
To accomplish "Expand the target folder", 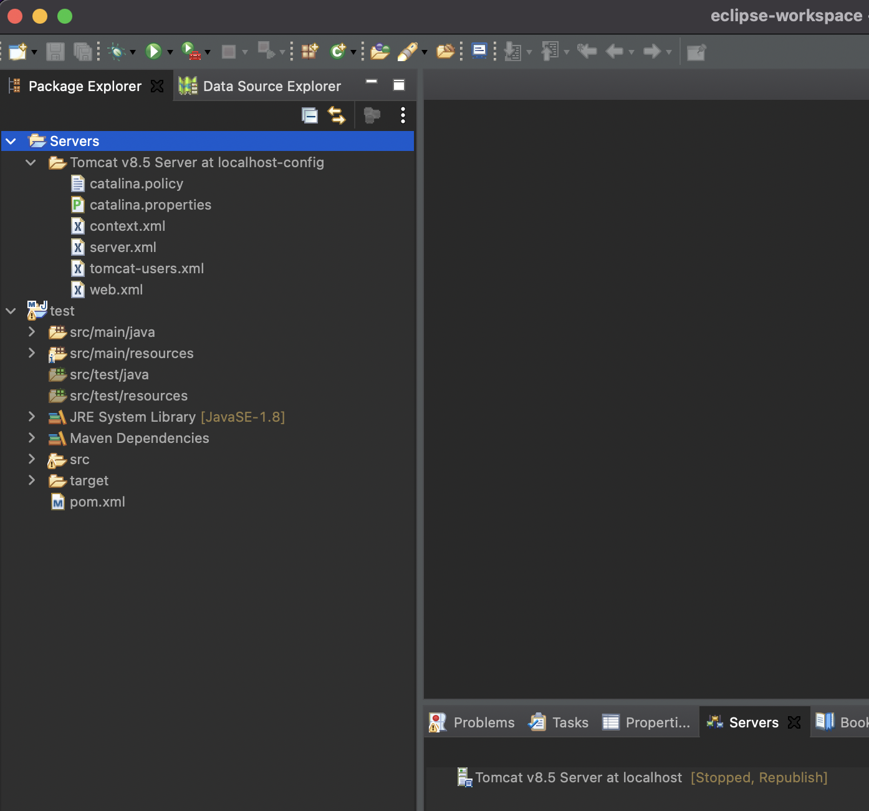I will [x=32, y=480].
